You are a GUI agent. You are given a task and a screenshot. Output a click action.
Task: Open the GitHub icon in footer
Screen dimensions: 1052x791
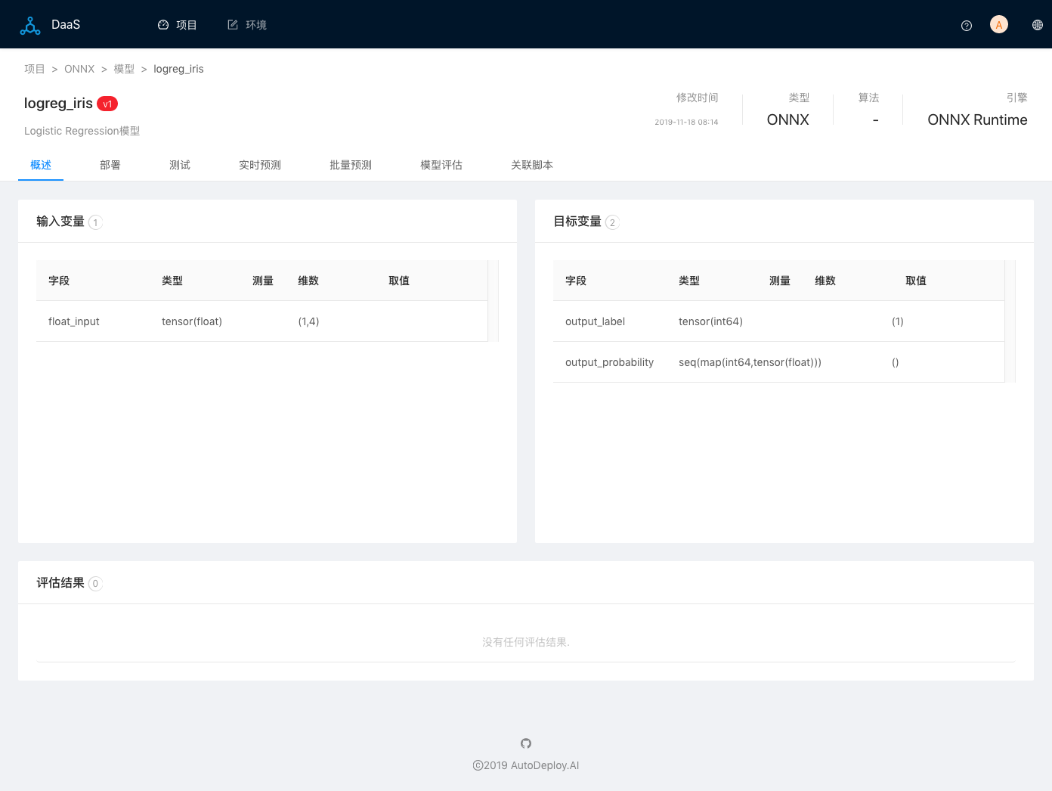tap(526, 743)
